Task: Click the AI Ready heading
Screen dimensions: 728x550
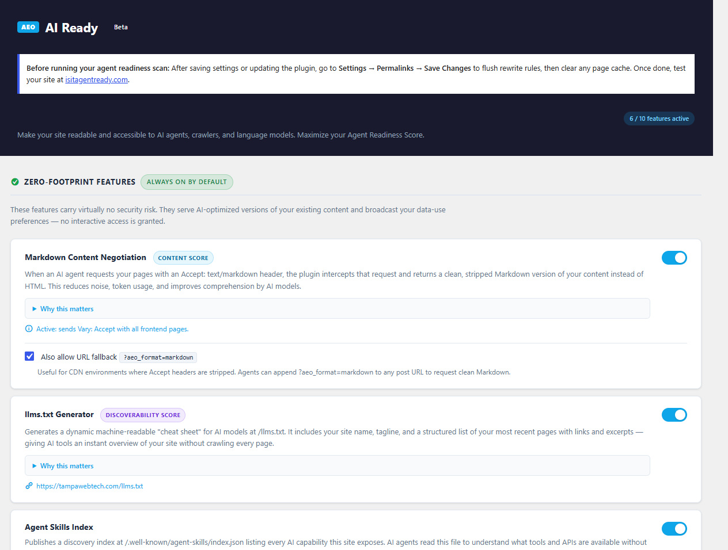Action: coord(71,28)
